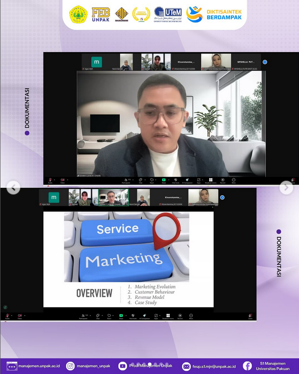Open Breakout rooms in upper Zoom window
The width and height of the screenshot is (299, 374).
[211, 181]
